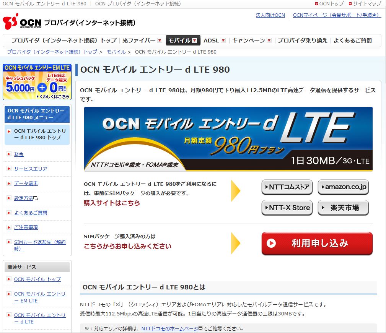
Task: Go to プロバイダ乗り換え nav item
Action: click(303, 40)
